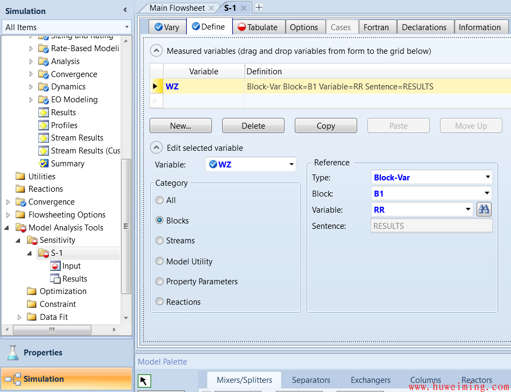Image resolution: width=511 pixels, height=392 pixels.
Task: Switch to the Vary tab
Action: [x=166, y=27]
